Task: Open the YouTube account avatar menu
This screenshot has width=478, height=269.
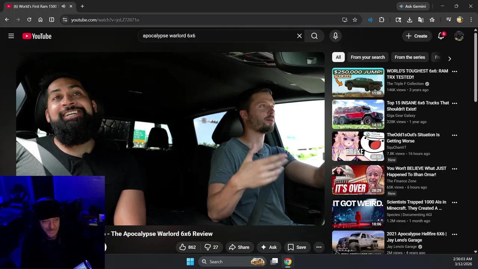Action: [x=459, y=36]
